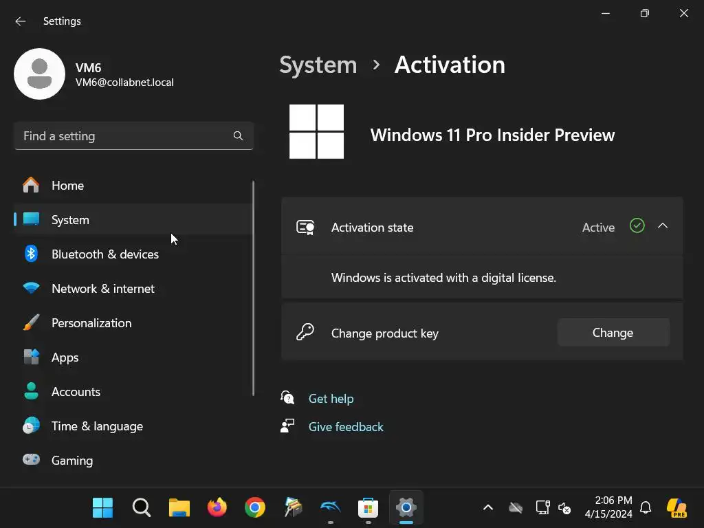
Task: Launch Google Chrome from taskbar
Action: coord(255,508)
